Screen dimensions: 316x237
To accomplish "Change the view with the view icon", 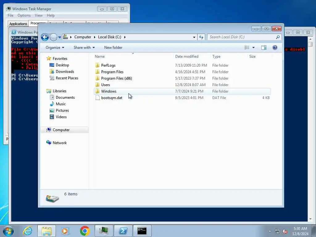I will tap(247, 48).
